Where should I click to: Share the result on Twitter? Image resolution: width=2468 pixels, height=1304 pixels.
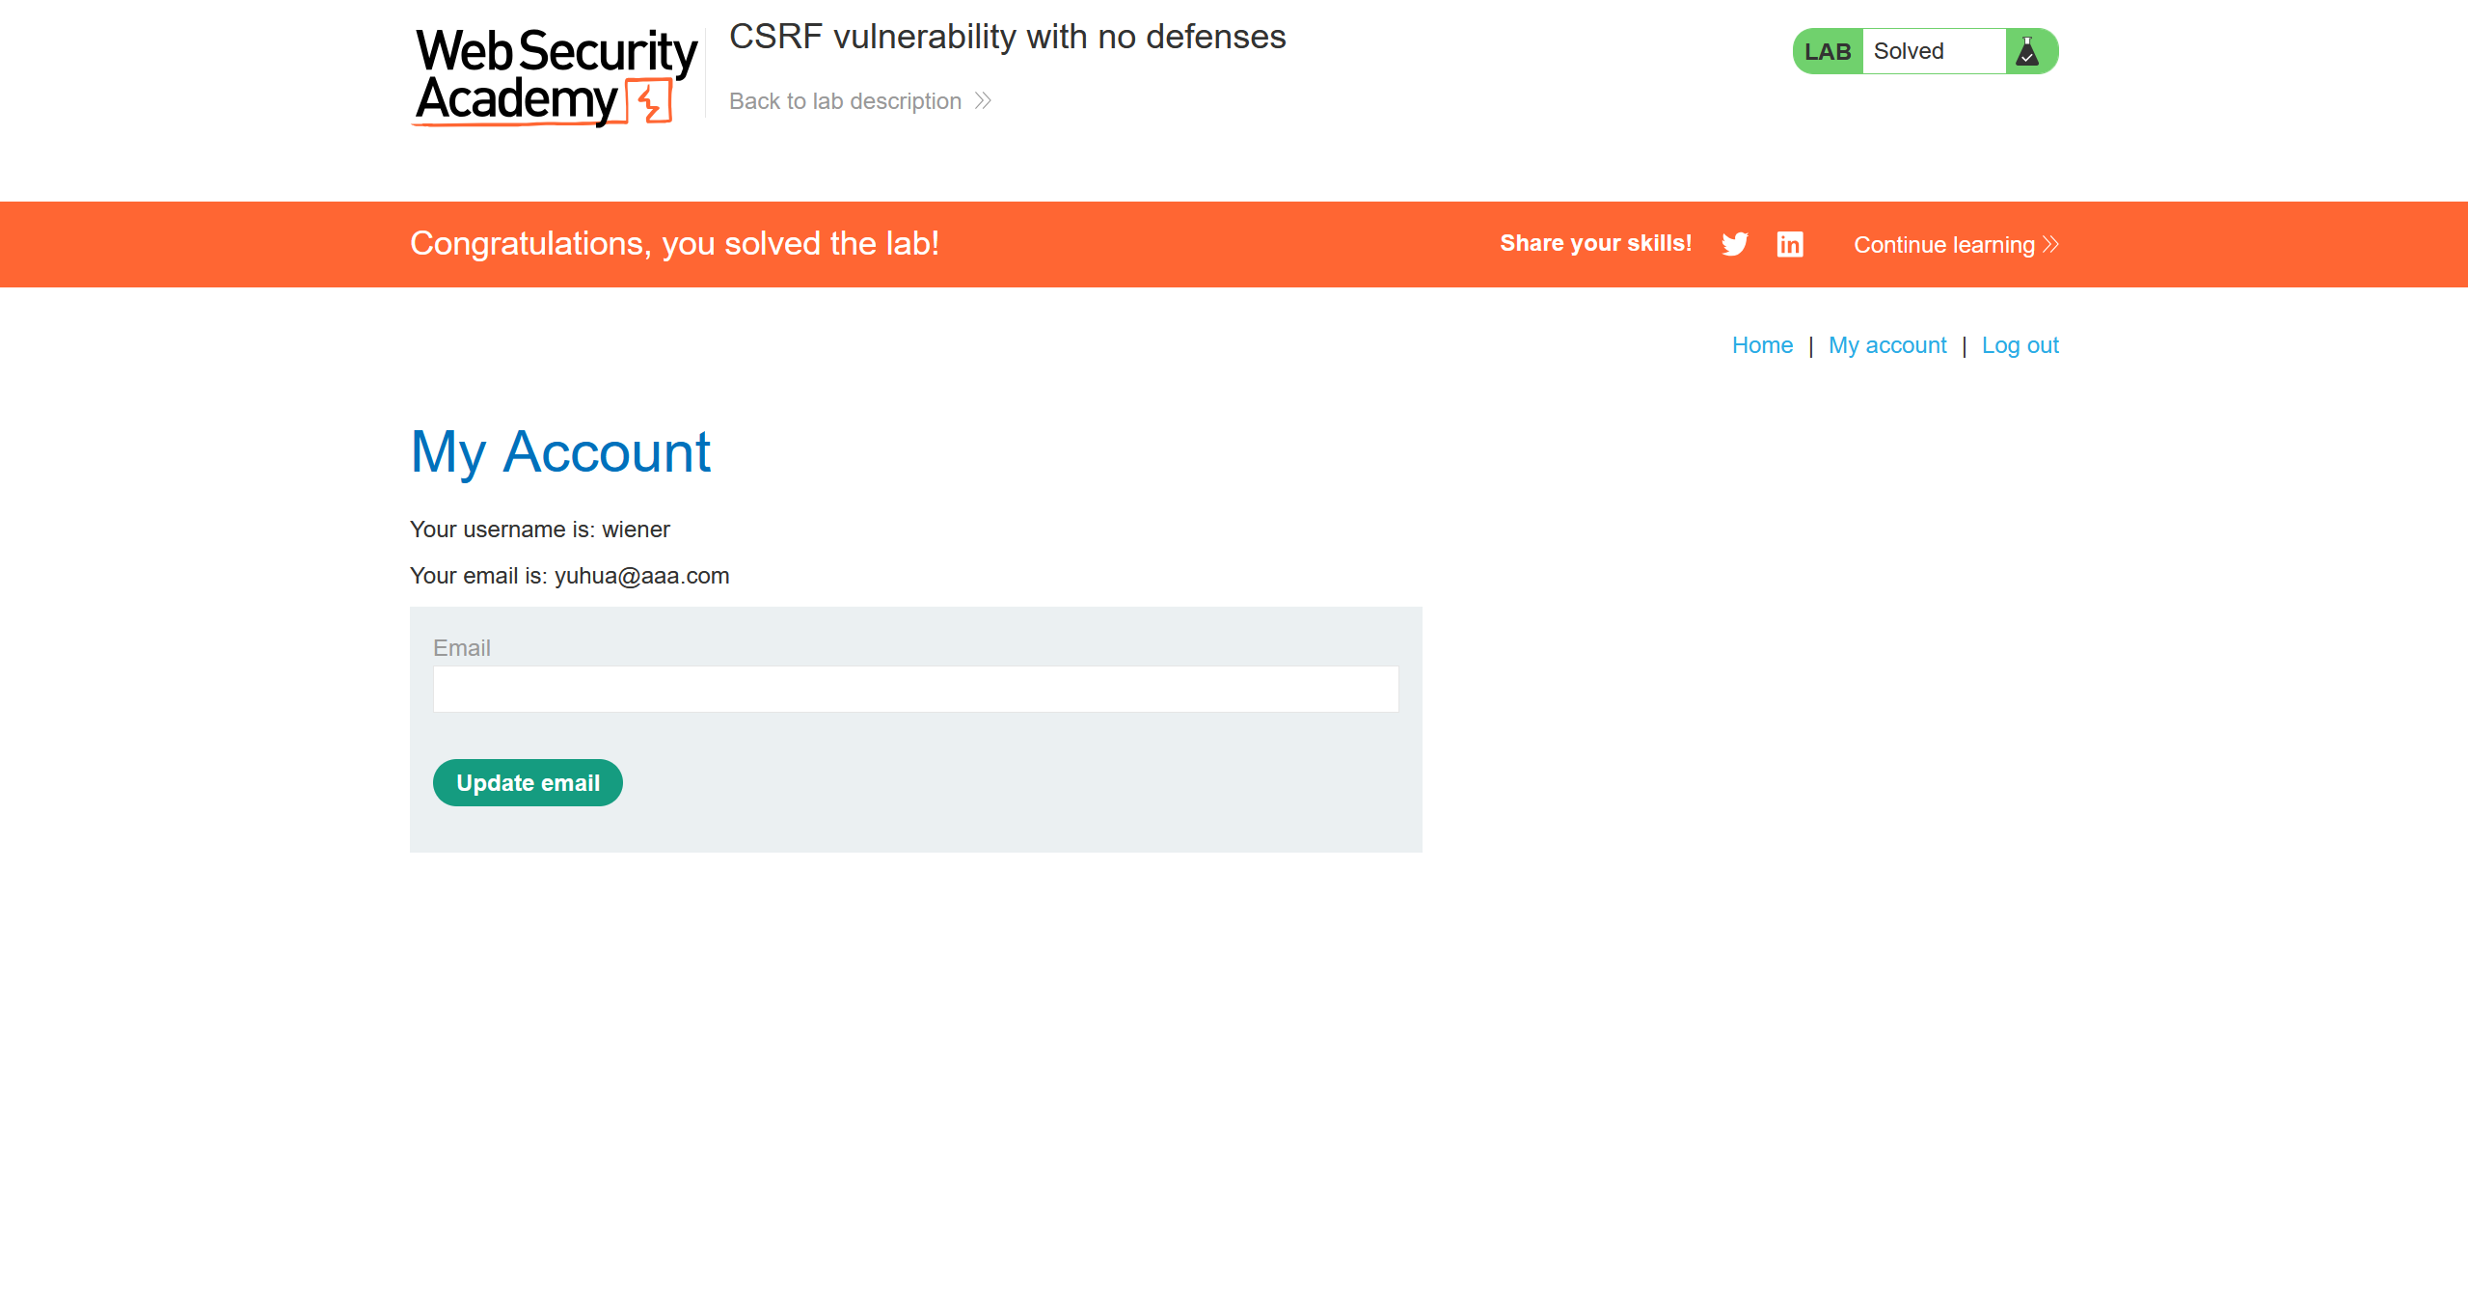coord(1734,244)
